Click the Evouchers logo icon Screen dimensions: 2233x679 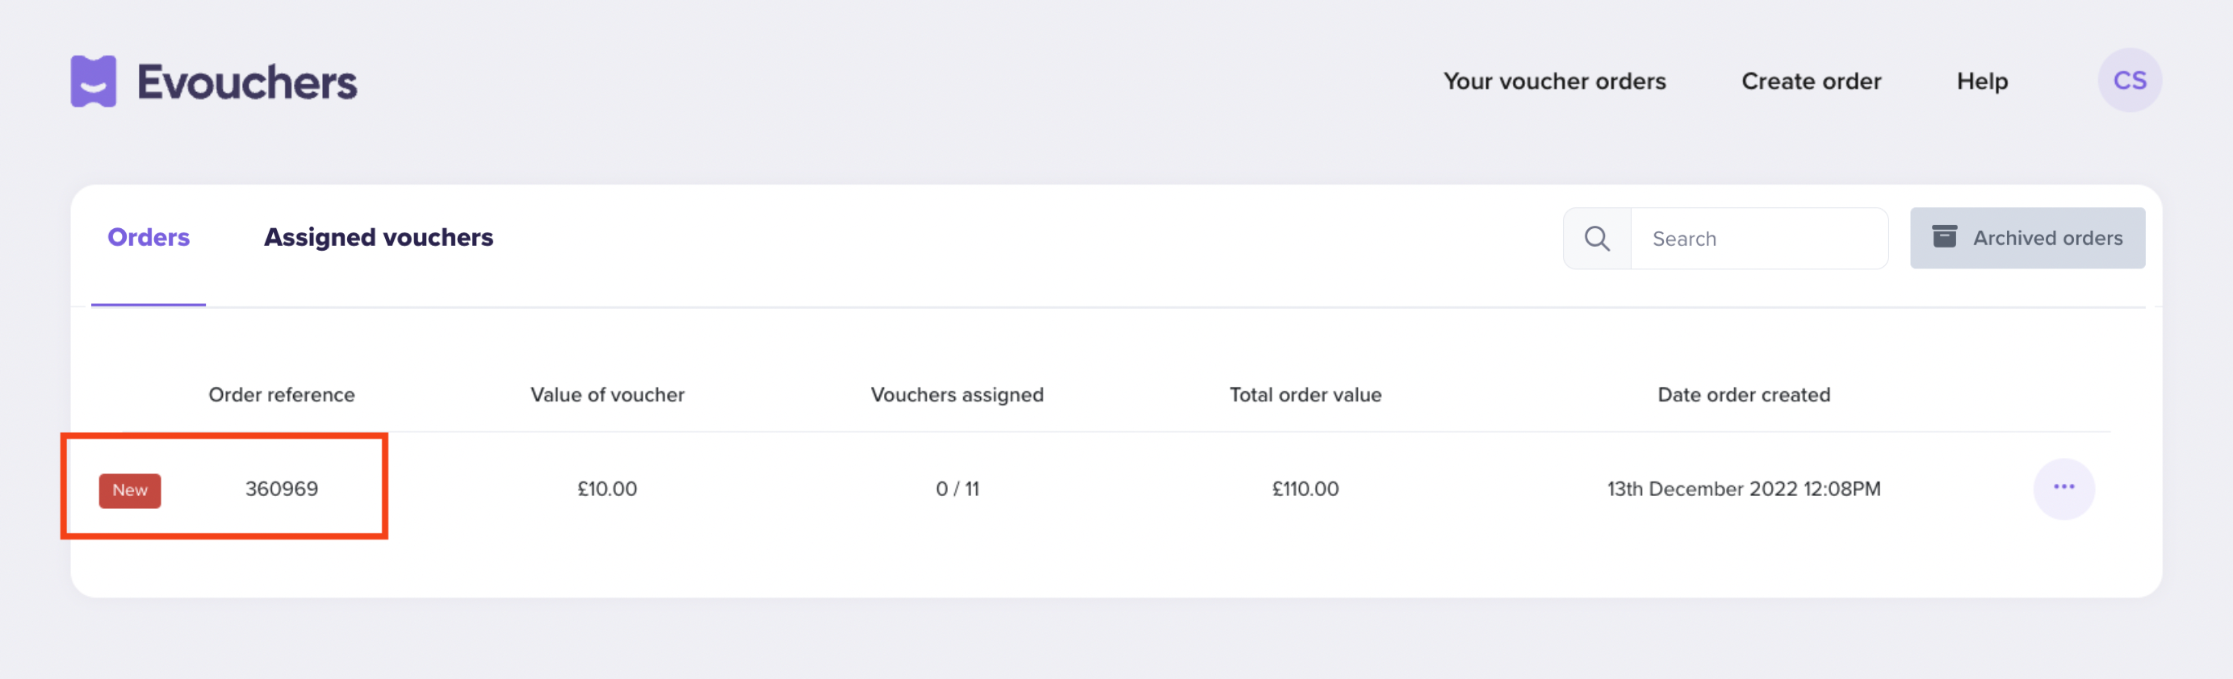(94, 81)
